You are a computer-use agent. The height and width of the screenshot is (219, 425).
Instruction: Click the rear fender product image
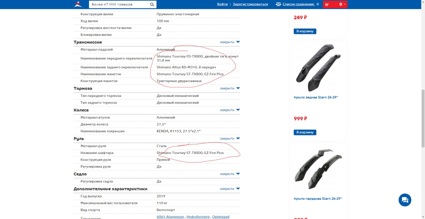(318, 68)
